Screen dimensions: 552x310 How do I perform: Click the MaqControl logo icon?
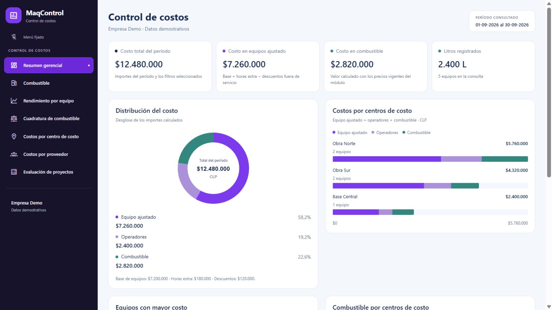[x=14, y=15]
